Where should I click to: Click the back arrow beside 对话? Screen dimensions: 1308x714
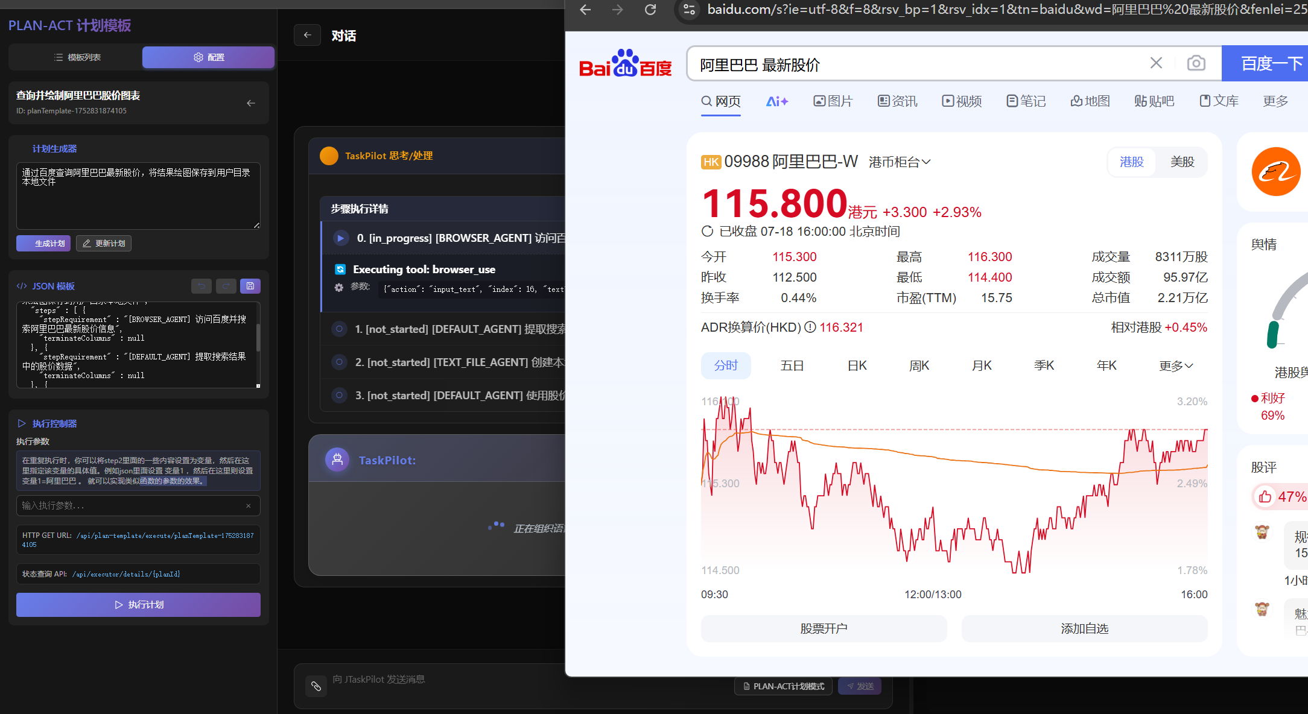(308, 35)
